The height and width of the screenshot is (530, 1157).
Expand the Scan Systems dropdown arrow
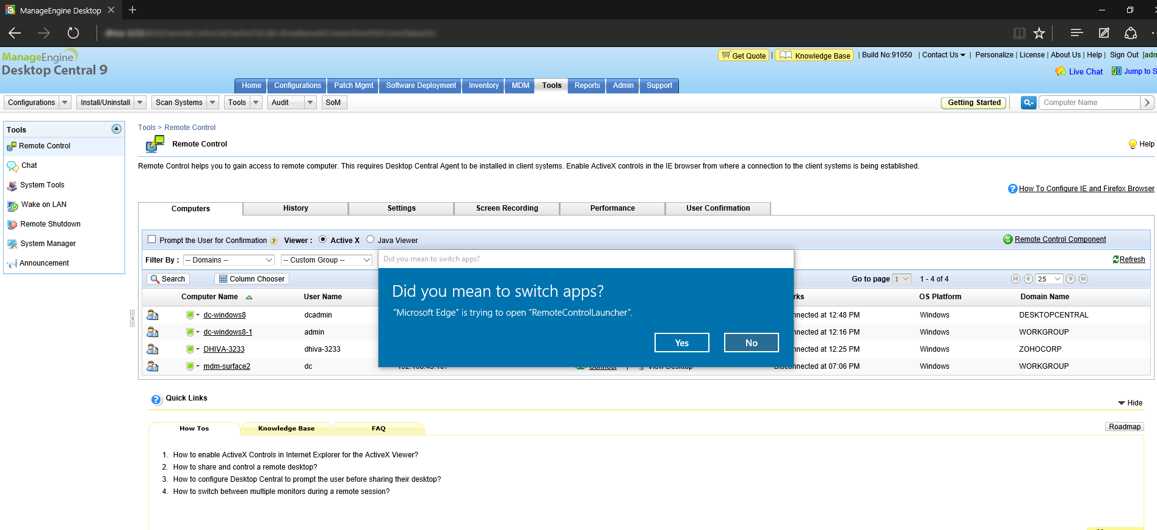212,103
